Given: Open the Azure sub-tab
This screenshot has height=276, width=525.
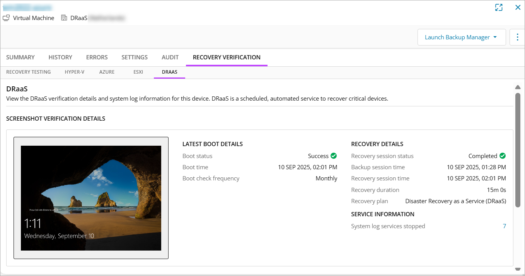Looking at the screenshot, I should pyautogui.click(x=107, y=72).
